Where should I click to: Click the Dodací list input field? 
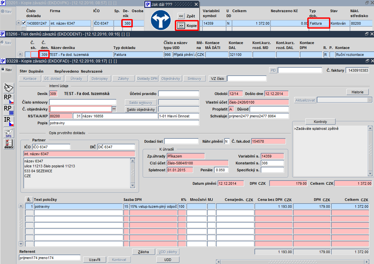181,141
